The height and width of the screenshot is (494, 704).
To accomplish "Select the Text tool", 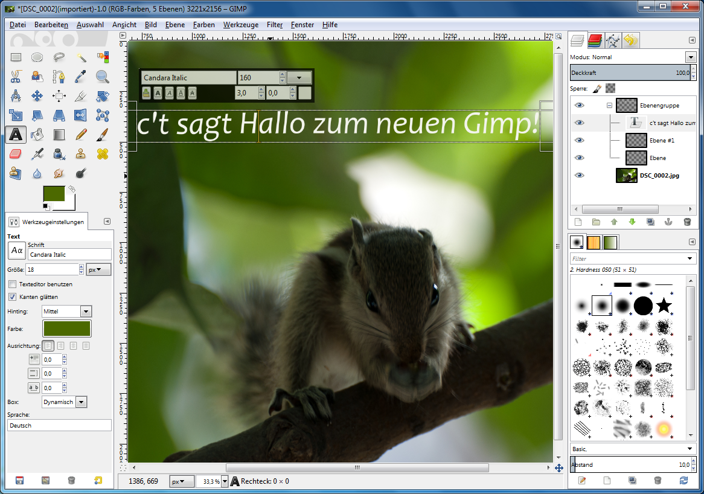I will click(16, 134).
